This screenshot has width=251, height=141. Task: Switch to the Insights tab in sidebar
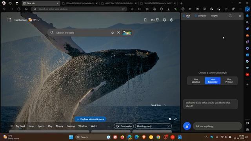click(x=214, y=16)
